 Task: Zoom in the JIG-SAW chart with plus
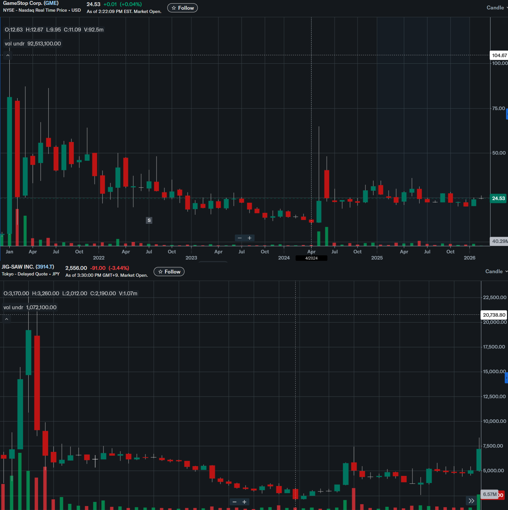244,502
